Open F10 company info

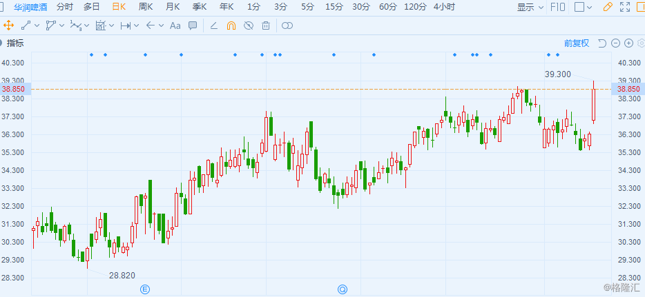click(x=559, y=7)
